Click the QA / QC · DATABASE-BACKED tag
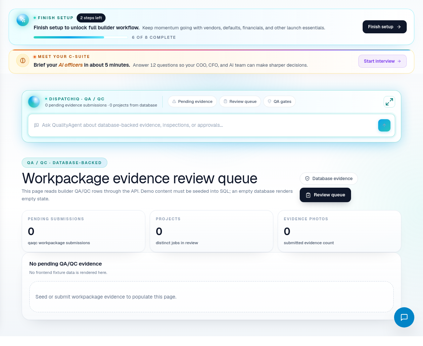423x346 pixels. click(x=64, y=163)
